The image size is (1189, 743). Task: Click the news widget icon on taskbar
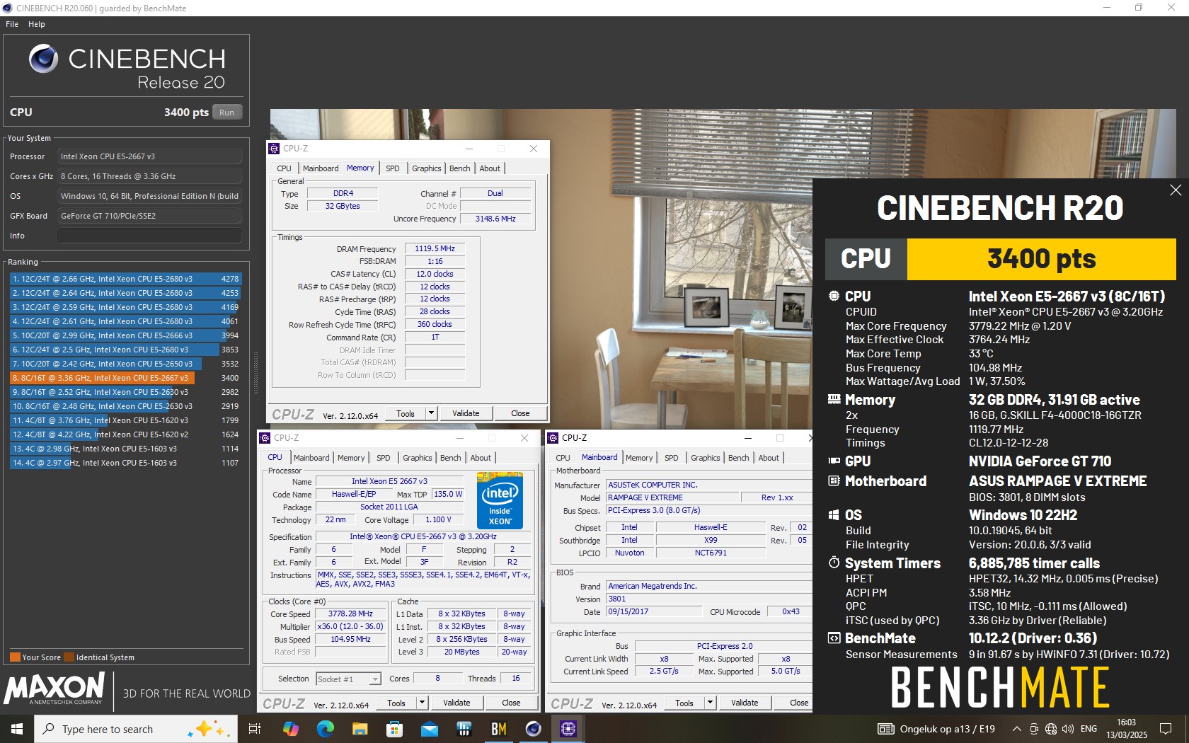click(886, 729)
